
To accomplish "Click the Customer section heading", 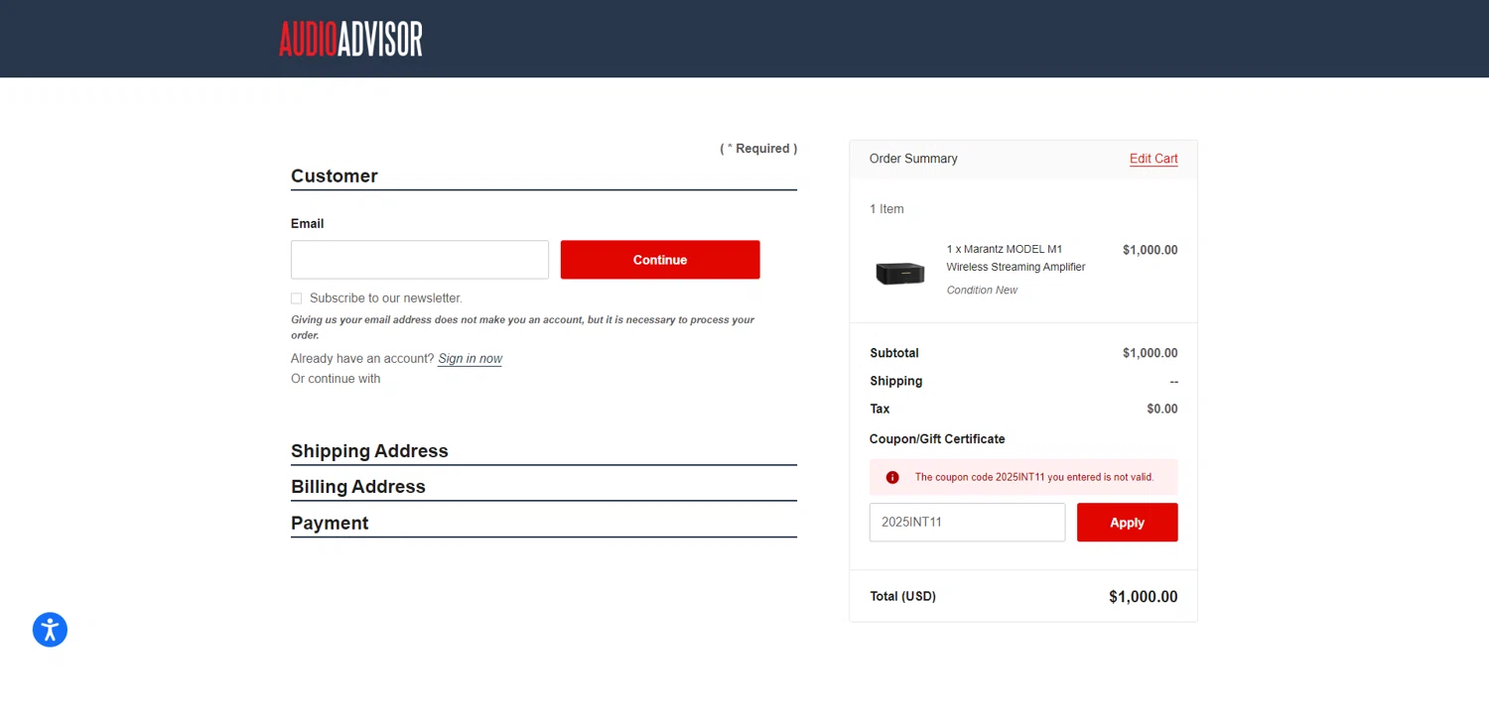I will (335, 177).
